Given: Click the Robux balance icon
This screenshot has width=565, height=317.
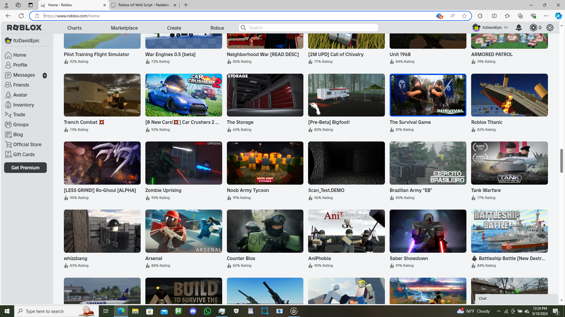Looking at the screenshot, I should (x=533, y=28).
